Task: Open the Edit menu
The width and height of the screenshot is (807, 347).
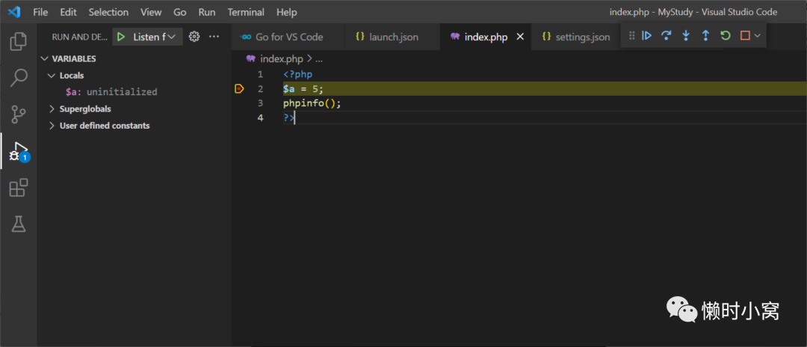Action: click(x=68, y=12)
